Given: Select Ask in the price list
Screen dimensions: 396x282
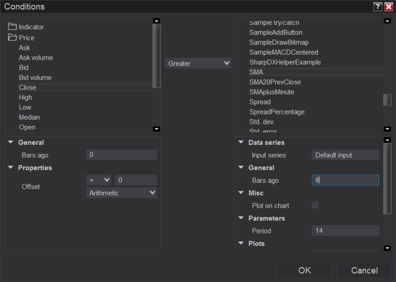Looking at the screenshot, I should pos(24,48).
